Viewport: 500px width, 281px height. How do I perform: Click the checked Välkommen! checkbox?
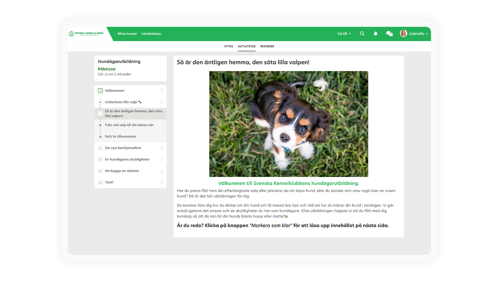tap(100, 91)
